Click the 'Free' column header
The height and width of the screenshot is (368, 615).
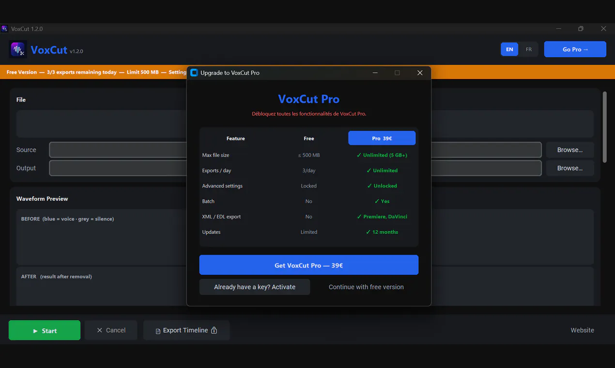tap(309, 138)
